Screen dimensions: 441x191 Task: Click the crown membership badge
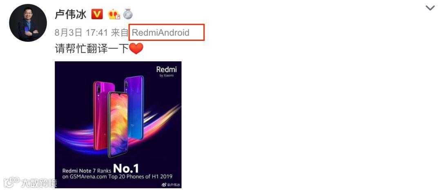pyautogui.click(x=114, y=14)
